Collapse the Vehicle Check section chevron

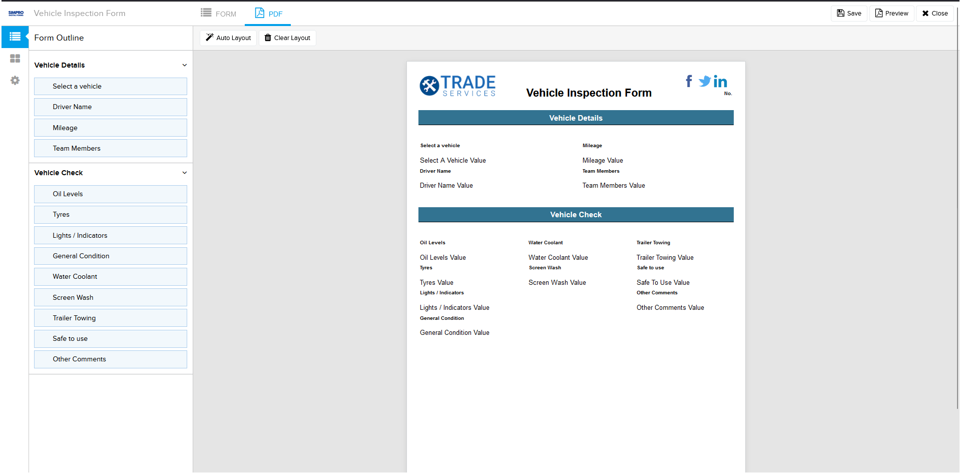184,173
